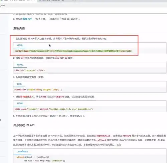This screenshot has width=167, height=163.
Task: Click the 准备页面 section heading
Action: tap(19, 28)
